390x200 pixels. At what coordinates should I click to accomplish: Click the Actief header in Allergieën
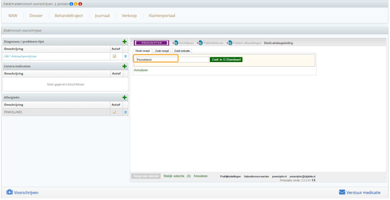pos(116,105)
